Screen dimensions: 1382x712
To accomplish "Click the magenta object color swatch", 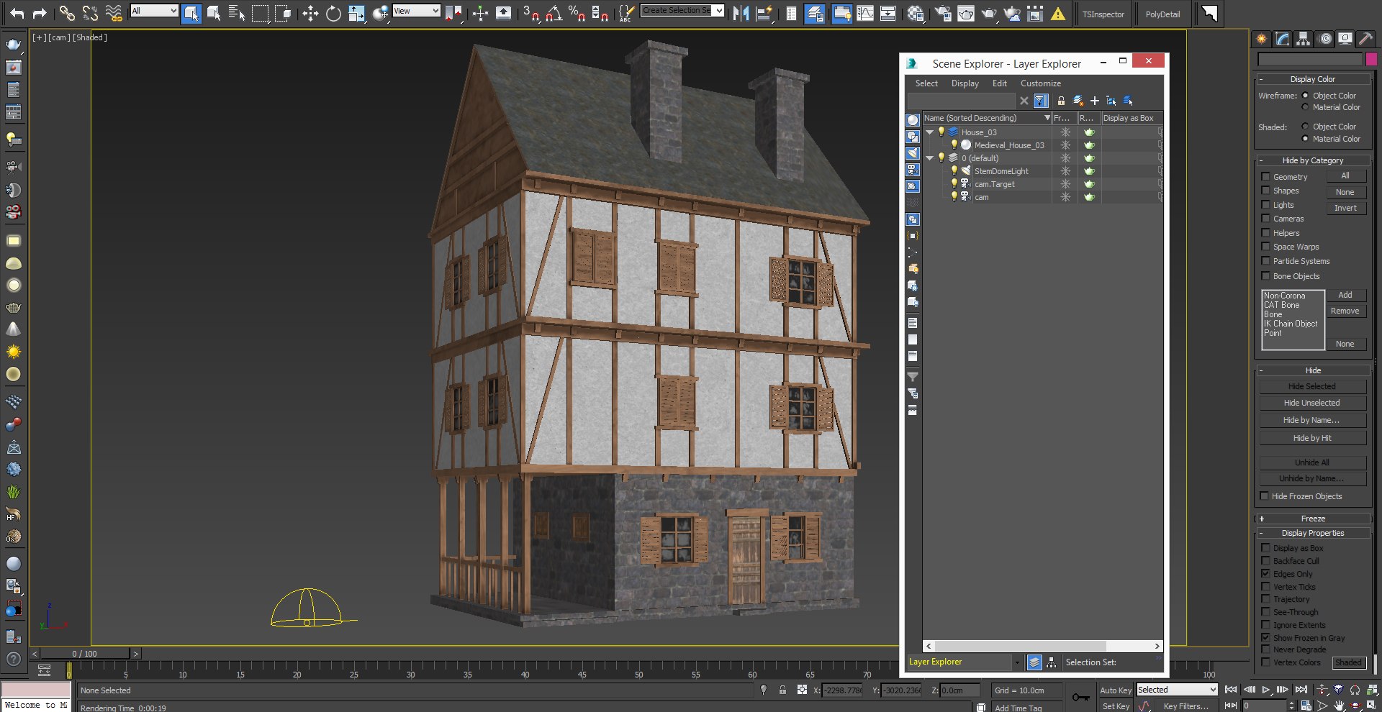I will pos(1371,59).
